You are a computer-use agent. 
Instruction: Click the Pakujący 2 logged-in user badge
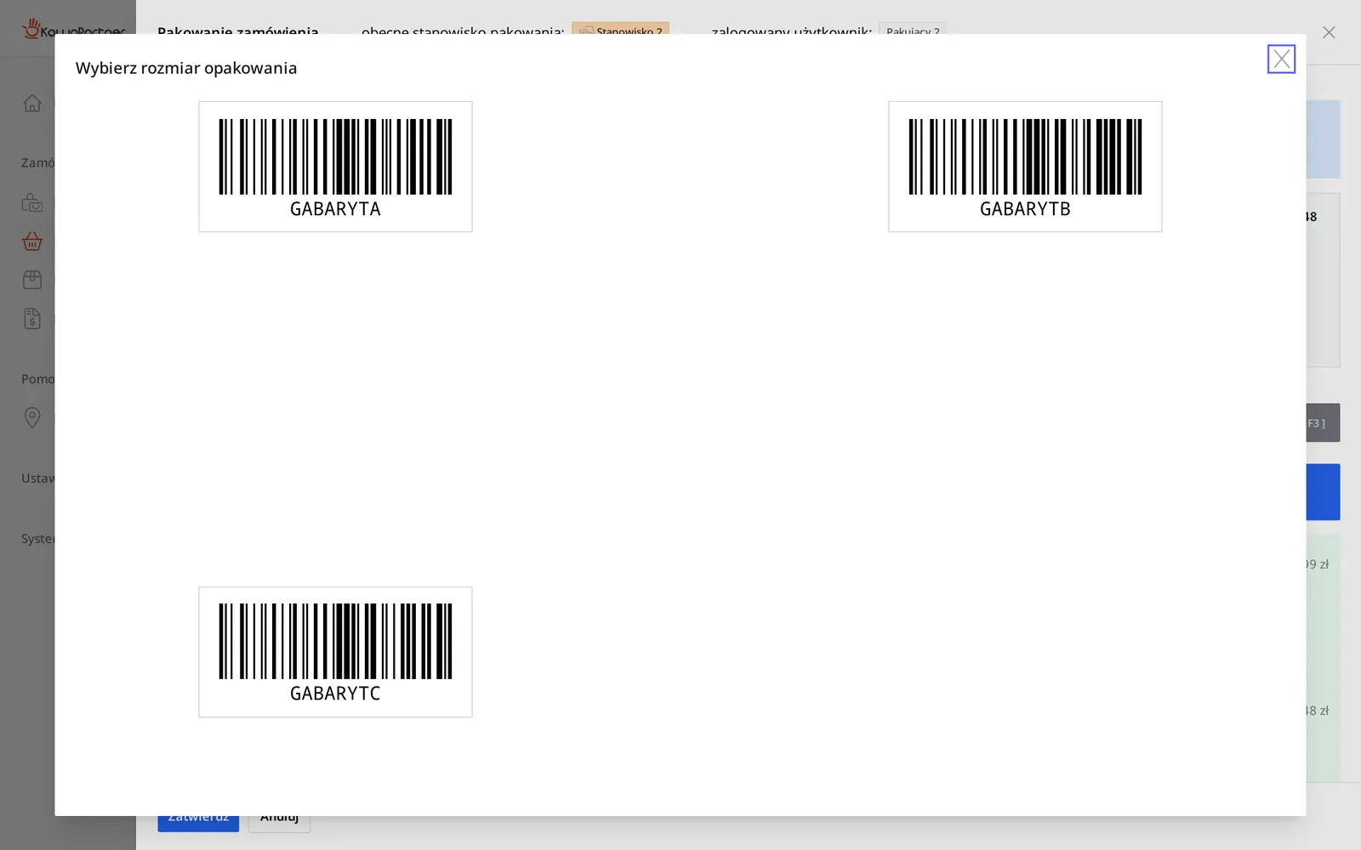(x=913, y=28)
